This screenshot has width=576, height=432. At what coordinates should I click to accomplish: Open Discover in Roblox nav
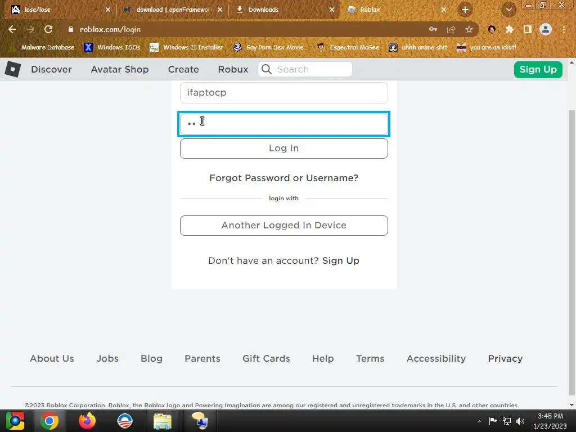tap(51, 69)
